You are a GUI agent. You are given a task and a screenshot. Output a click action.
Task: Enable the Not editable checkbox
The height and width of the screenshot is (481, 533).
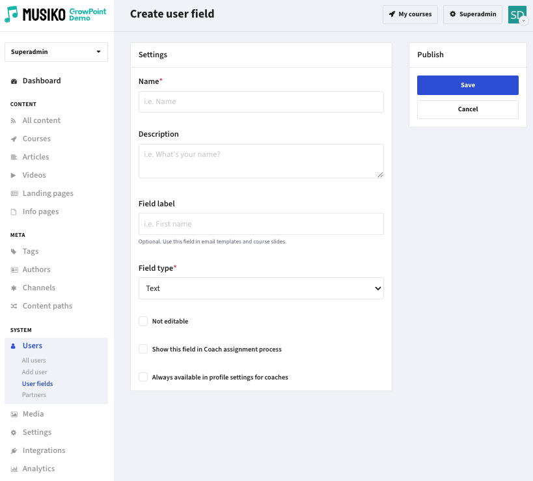[x=143, y=322]
